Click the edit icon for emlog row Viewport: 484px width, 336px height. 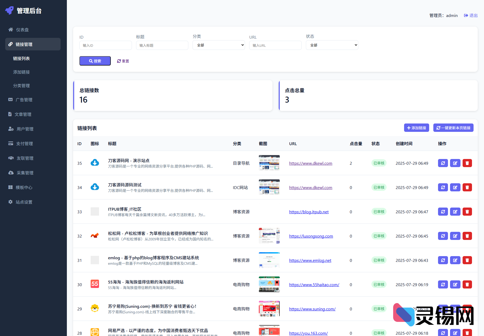pyautogui.click(x=455, y=260)
